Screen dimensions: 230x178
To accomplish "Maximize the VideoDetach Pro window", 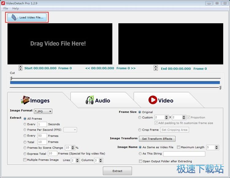I will click(x=217, y=3).
